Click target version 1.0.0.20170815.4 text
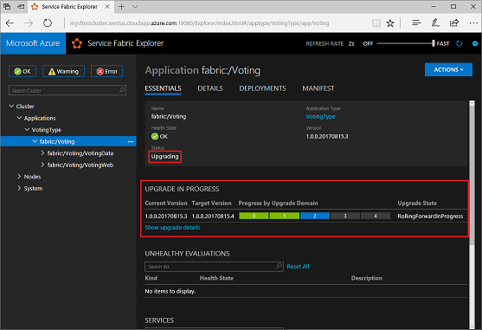This screenshot has height=330, width=482. 213,217
